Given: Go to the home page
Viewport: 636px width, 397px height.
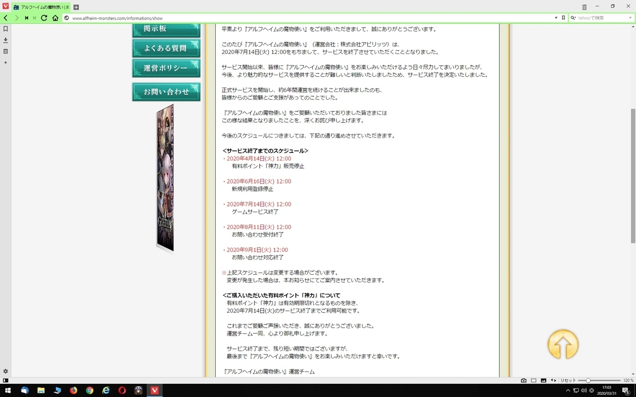Looking at the screenshot, I should (55, 18).
